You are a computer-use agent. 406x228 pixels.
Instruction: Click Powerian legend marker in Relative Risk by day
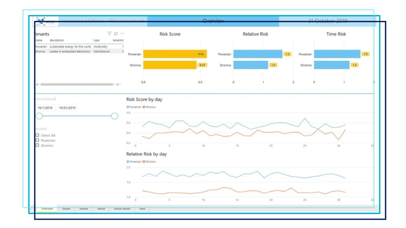coord(128,162)
